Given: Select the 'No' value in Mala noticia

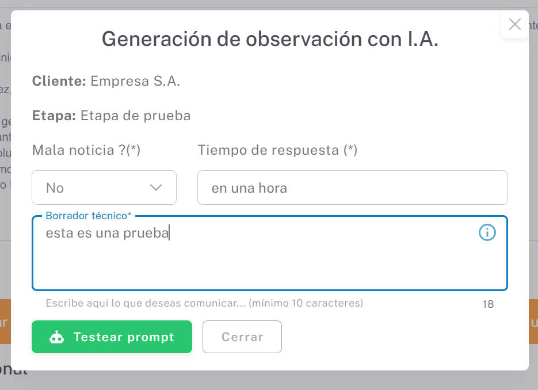Looking at the screenshot, I should coord(55,188).
